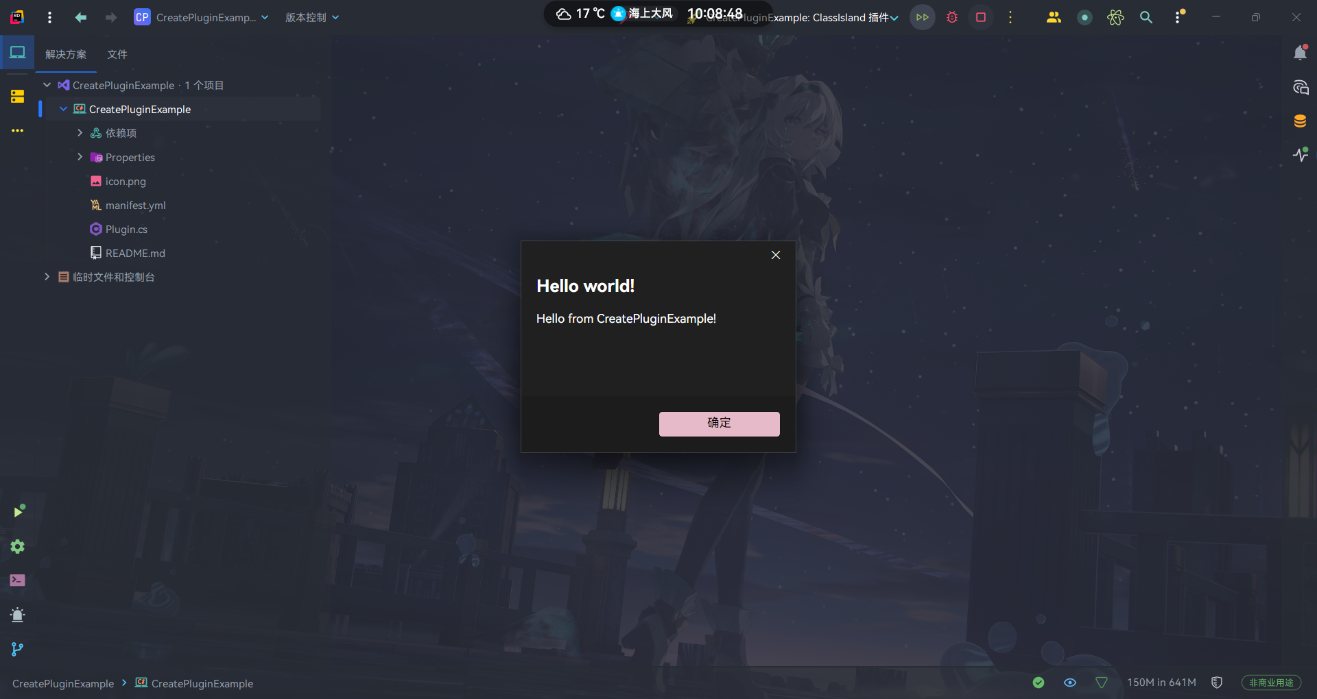Open Notifications bell in right sidebar

(x=1300, y=53)
